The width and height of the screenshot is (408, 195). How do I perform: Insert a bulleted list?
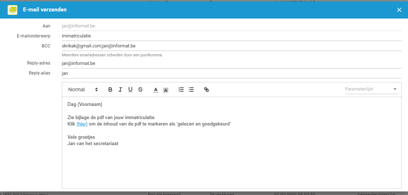point(191,89)
